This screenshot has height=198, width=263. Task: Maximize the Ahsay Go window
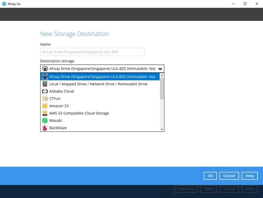point(245,4)
